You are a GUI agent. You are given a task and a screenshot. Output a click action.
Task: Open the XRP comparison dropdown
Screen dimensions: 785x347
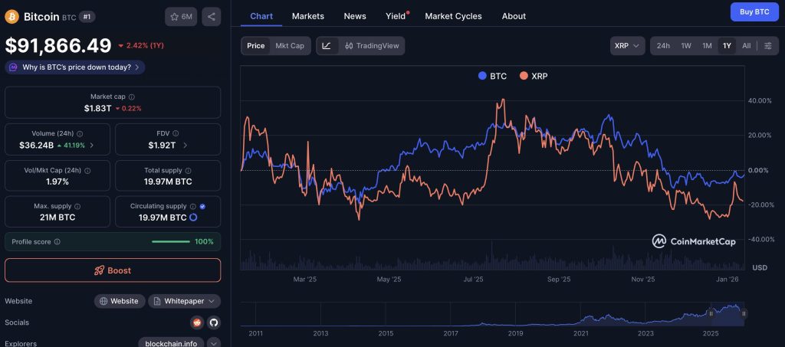(x=626, y=46)
